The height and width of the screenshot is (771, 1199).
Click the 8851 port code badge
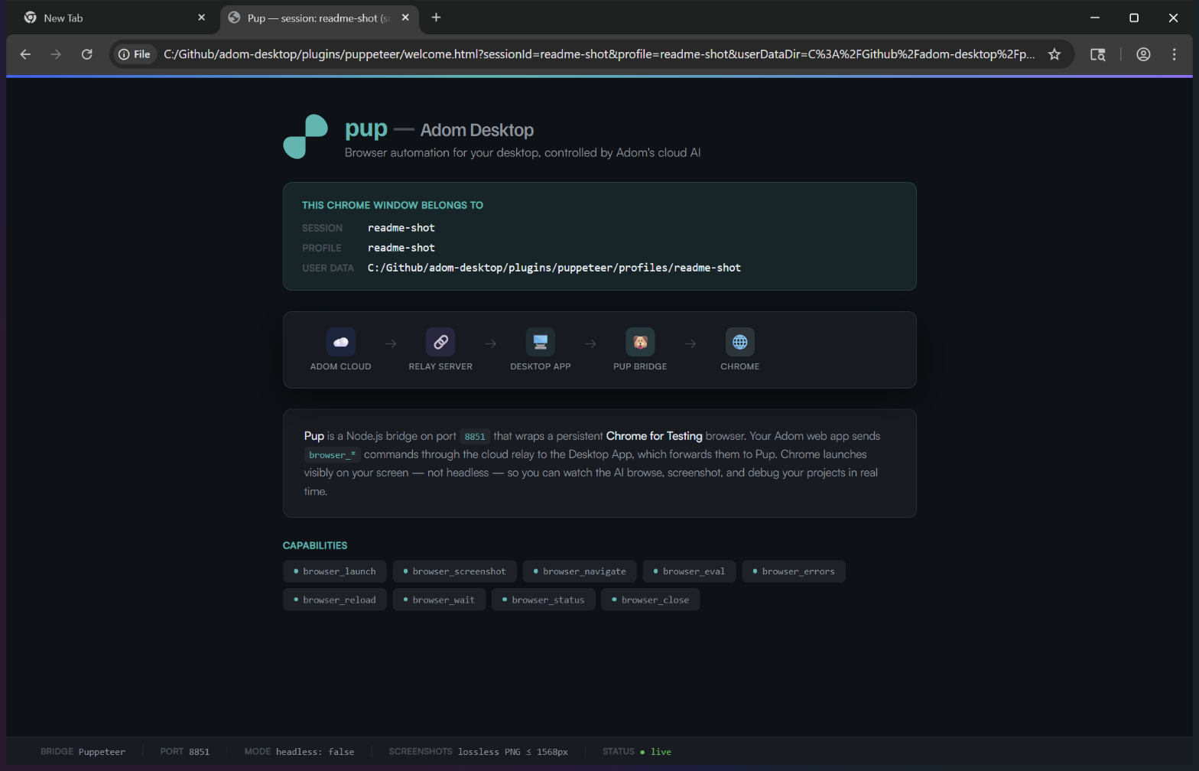[475, 437]
